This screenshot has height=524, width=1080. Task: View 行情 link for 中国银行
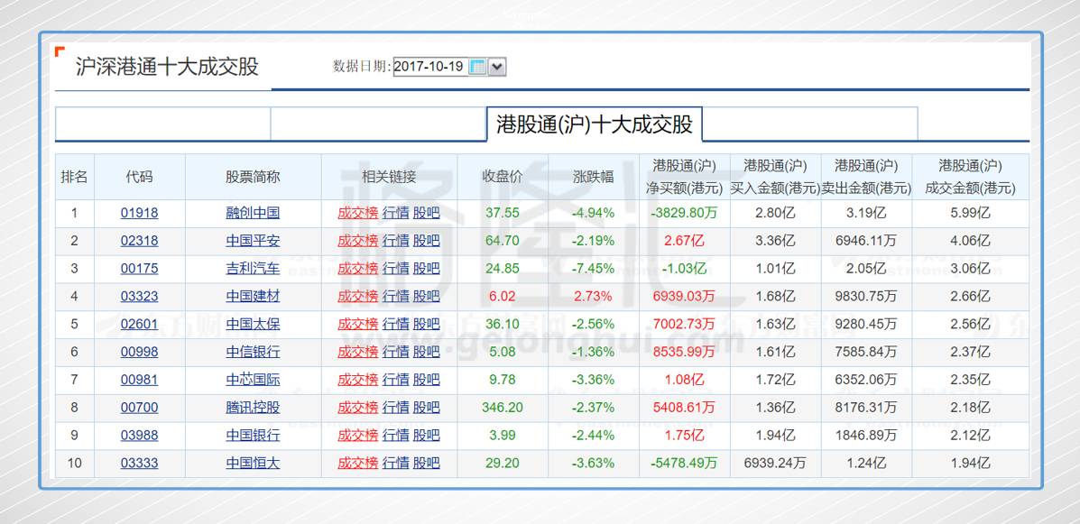[395, 435]
